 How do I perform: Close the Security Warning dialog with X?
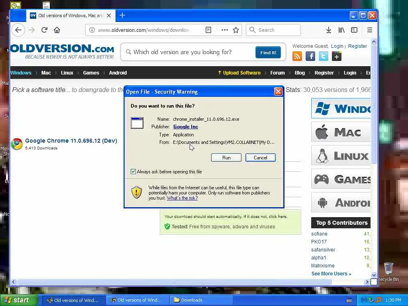278,92
